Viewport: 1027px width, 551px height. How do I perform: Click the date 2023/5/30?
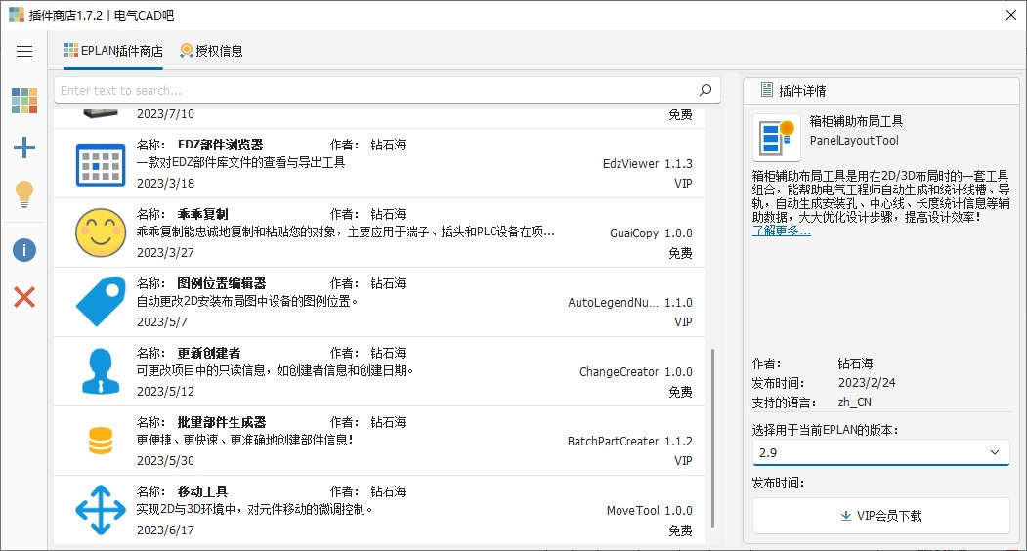point(165,461)
